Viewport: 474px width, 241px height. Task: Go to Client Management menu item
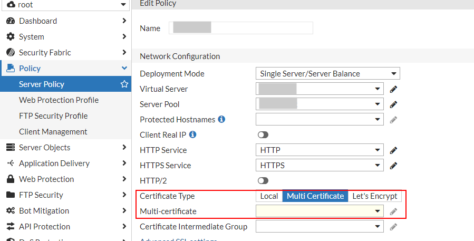(x=53, y=132)
